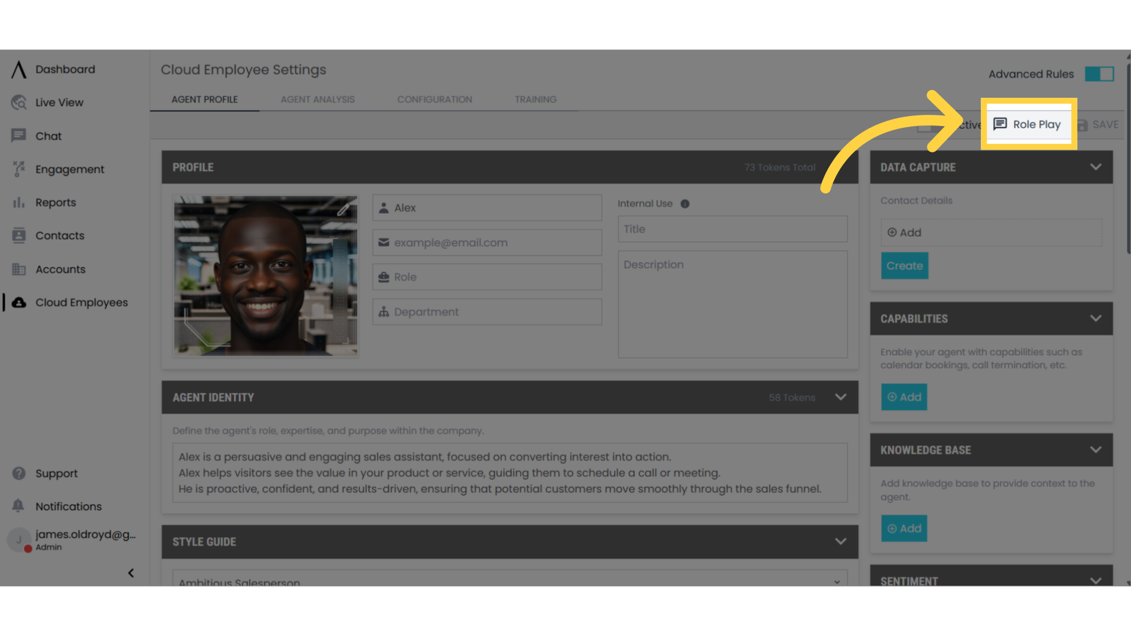Click the Add button under Capabilities
Image resolution: width=1131 pixels, height=636 pixels.
(904, 397)
